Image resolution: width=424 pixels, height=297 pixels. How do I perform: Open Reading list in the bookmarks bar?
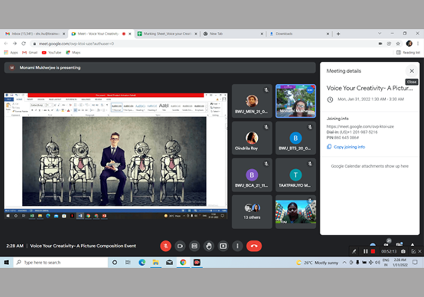[410, 52]
